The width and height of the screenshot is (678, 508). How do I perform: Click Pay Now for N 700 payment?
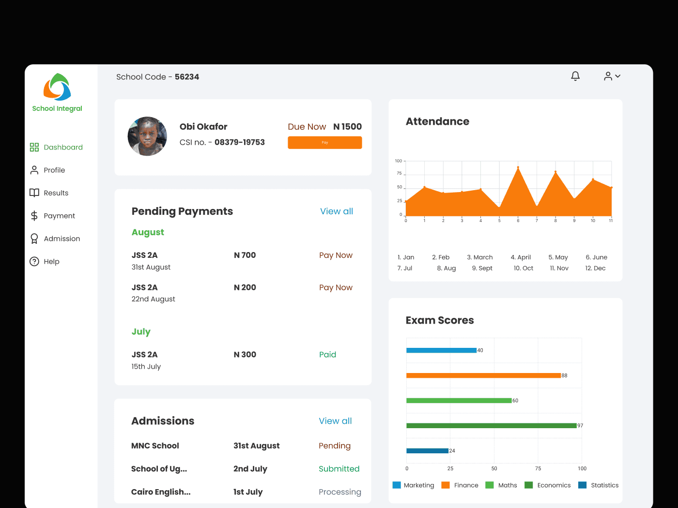pos(336,255)
